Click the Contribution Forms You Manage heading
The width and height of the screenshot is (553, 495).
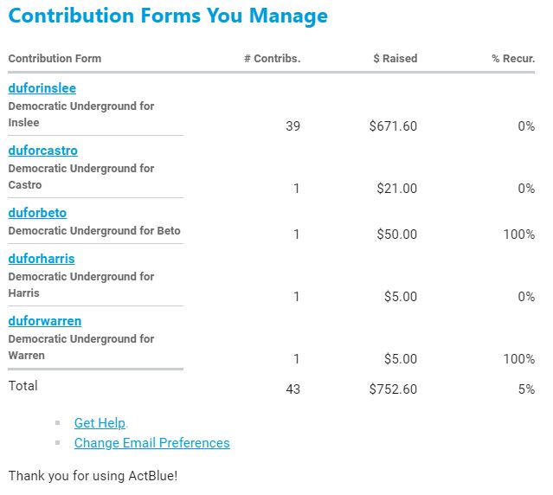tap(168, 16)
